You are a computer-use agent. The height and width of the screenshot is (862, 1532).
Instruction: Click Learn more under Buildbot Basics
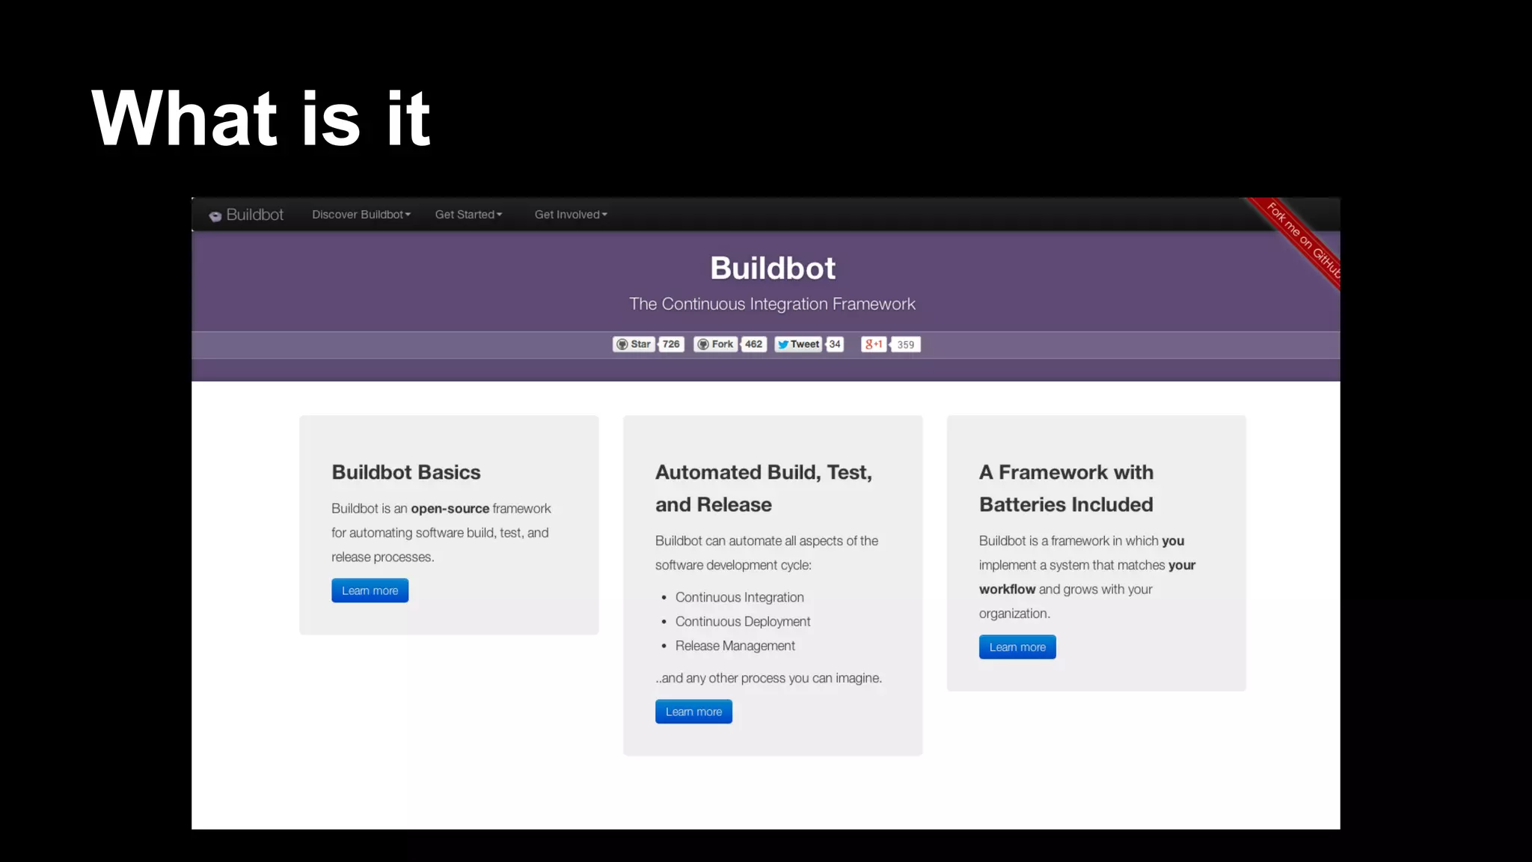click(x=370, y=590)
